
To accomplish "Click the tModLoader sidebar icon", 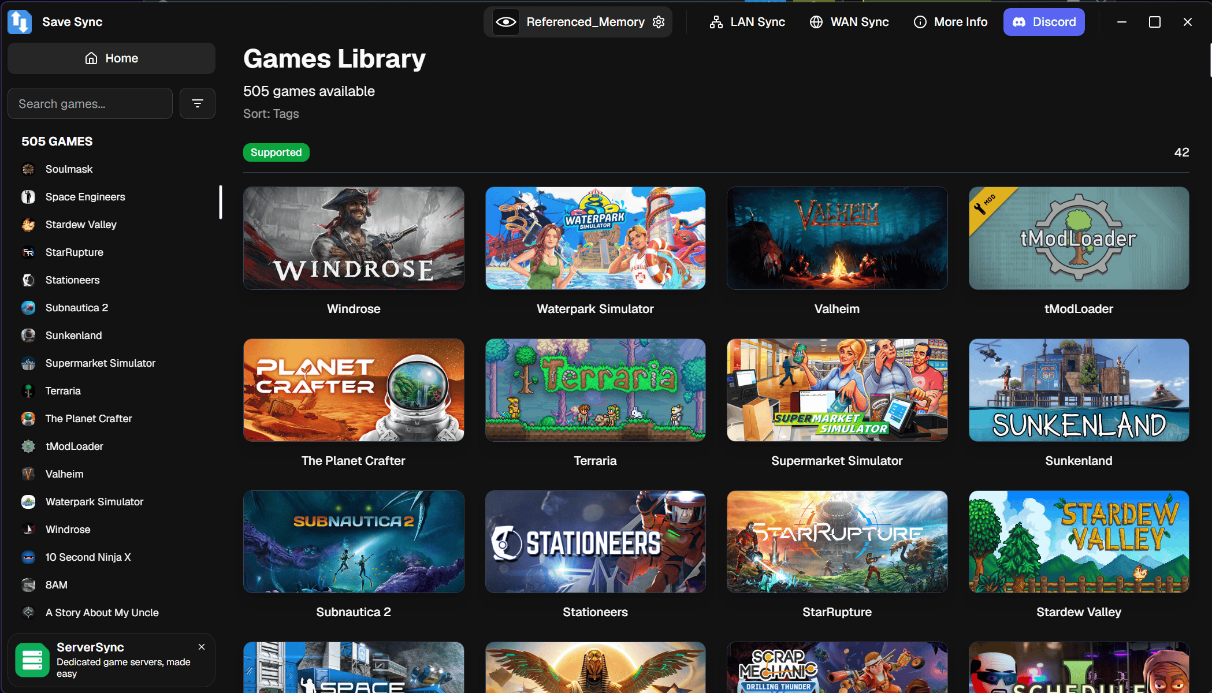I will coord(28,446).
